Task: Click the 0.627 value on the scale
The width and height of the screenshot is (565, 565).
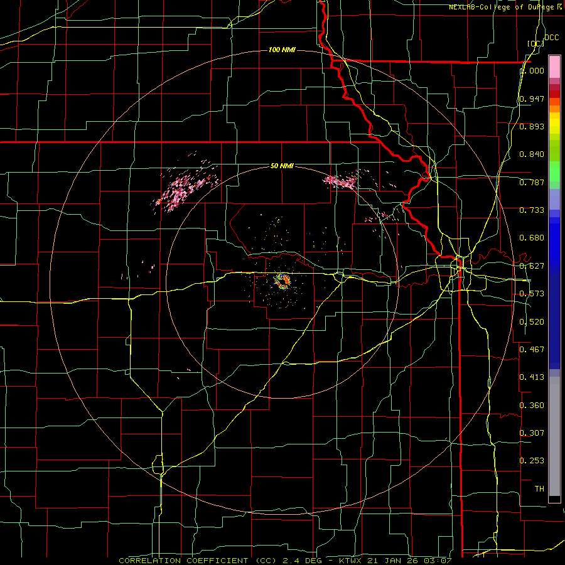Action: click(x=532, y=266)
